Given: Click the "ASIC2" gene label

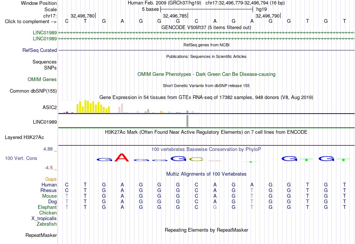Looking at the screenshot, I should tap(50, 107).
